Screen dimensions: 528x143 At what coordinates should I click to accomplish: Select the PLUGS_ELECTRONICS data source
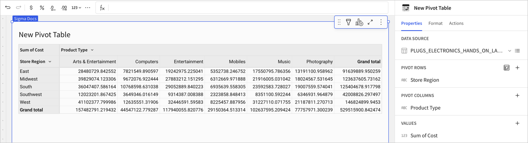click(x=456, y=51)
